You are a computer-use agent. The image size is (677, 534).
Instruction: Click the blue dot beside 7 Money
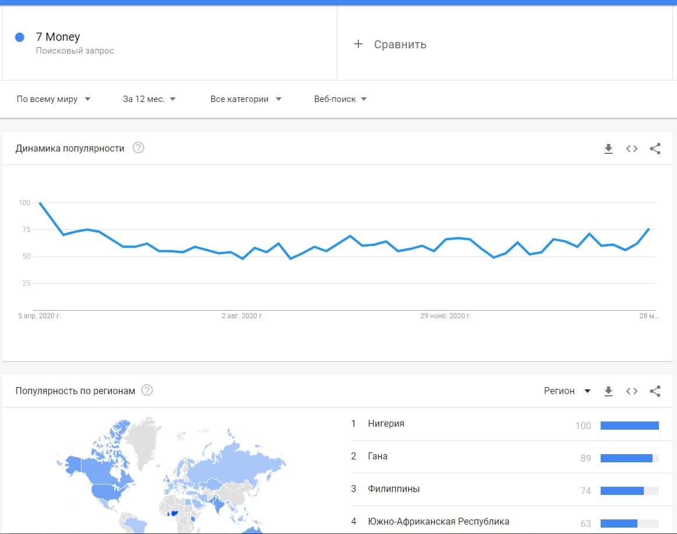(20, 37)
